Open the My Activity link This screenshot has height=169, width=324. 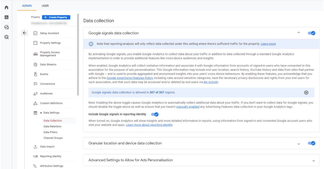[x=211, y=82]
